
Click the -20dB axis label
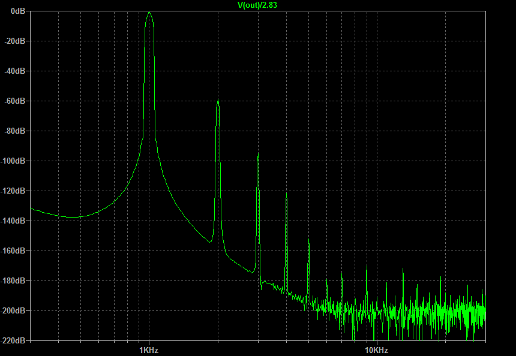pos(15,41)
